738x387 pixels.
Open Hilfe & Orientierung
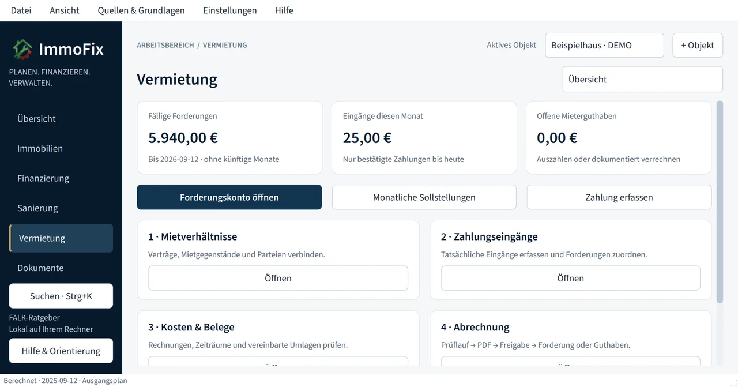tap(61, 351)
